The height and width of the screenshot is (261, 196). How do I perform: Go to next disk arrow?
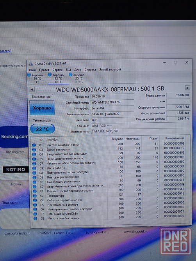pyautogui.click(x=187, y=88)
